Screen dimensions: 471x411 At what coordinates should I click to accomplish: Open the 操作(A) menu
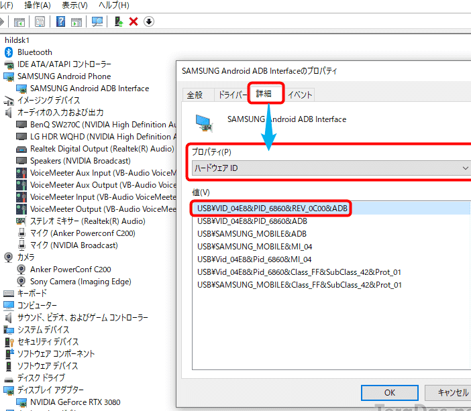point(38,5)
